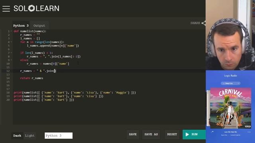Collapse the else block fold arrow on line 9
This screenshot has height=143, width=255.
click(x=11, y=60)
